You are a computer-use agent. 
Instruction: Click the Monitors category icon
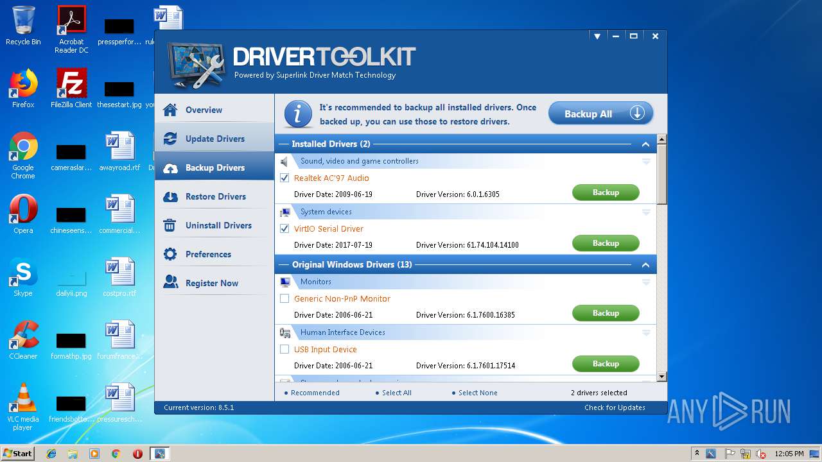[x=285, y=282]
